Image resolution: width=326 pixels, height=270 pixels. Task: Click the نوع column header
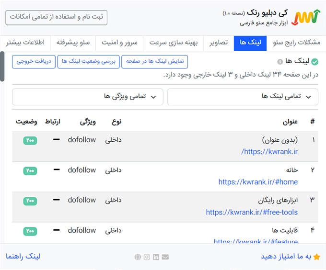(x=116, y=122)
